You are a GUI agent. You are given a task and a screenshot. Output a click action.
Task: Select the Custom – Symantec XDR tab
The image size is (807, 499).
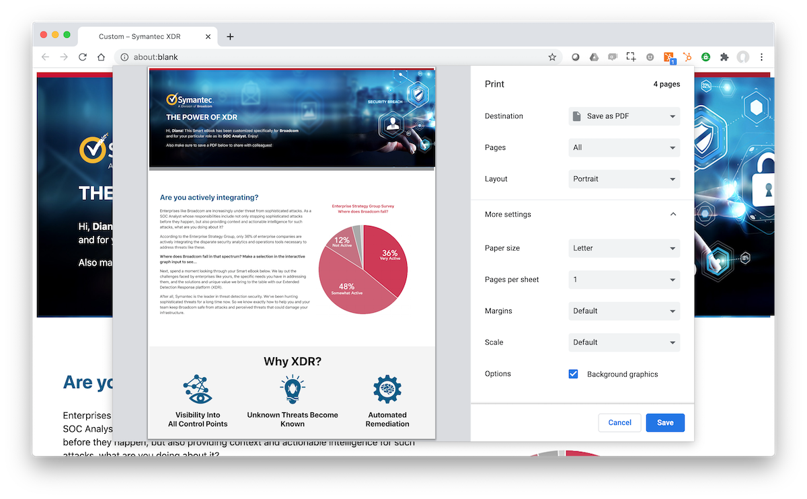point(147,36)
